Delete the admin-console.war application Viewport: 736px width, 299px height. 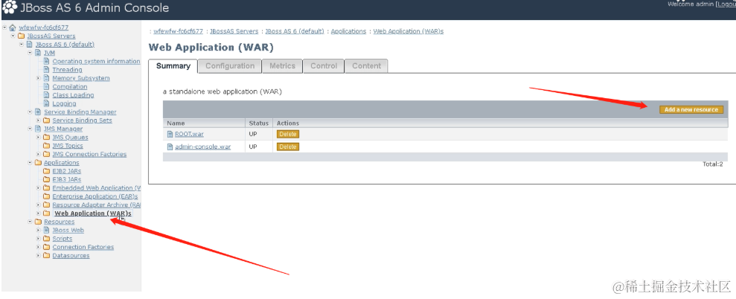[288, 147]
